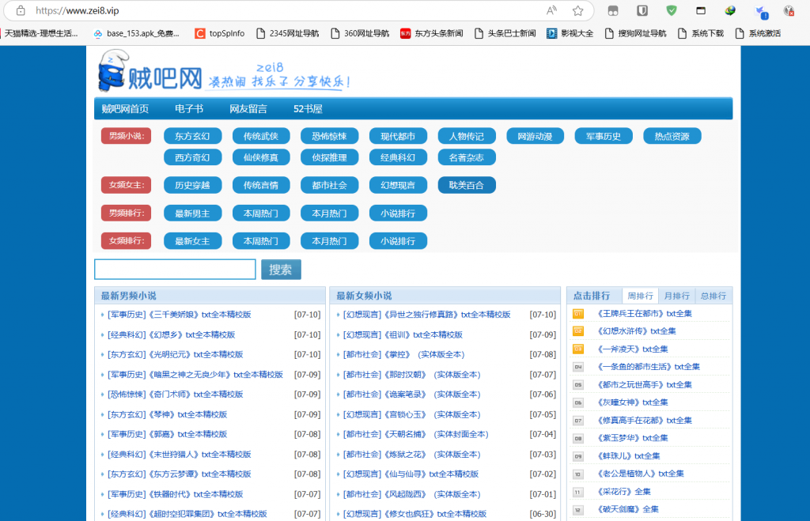Viewport: 810px width, 521px height.
Task: Click the lock icon beside the site URL
Action: pos(21,11)
